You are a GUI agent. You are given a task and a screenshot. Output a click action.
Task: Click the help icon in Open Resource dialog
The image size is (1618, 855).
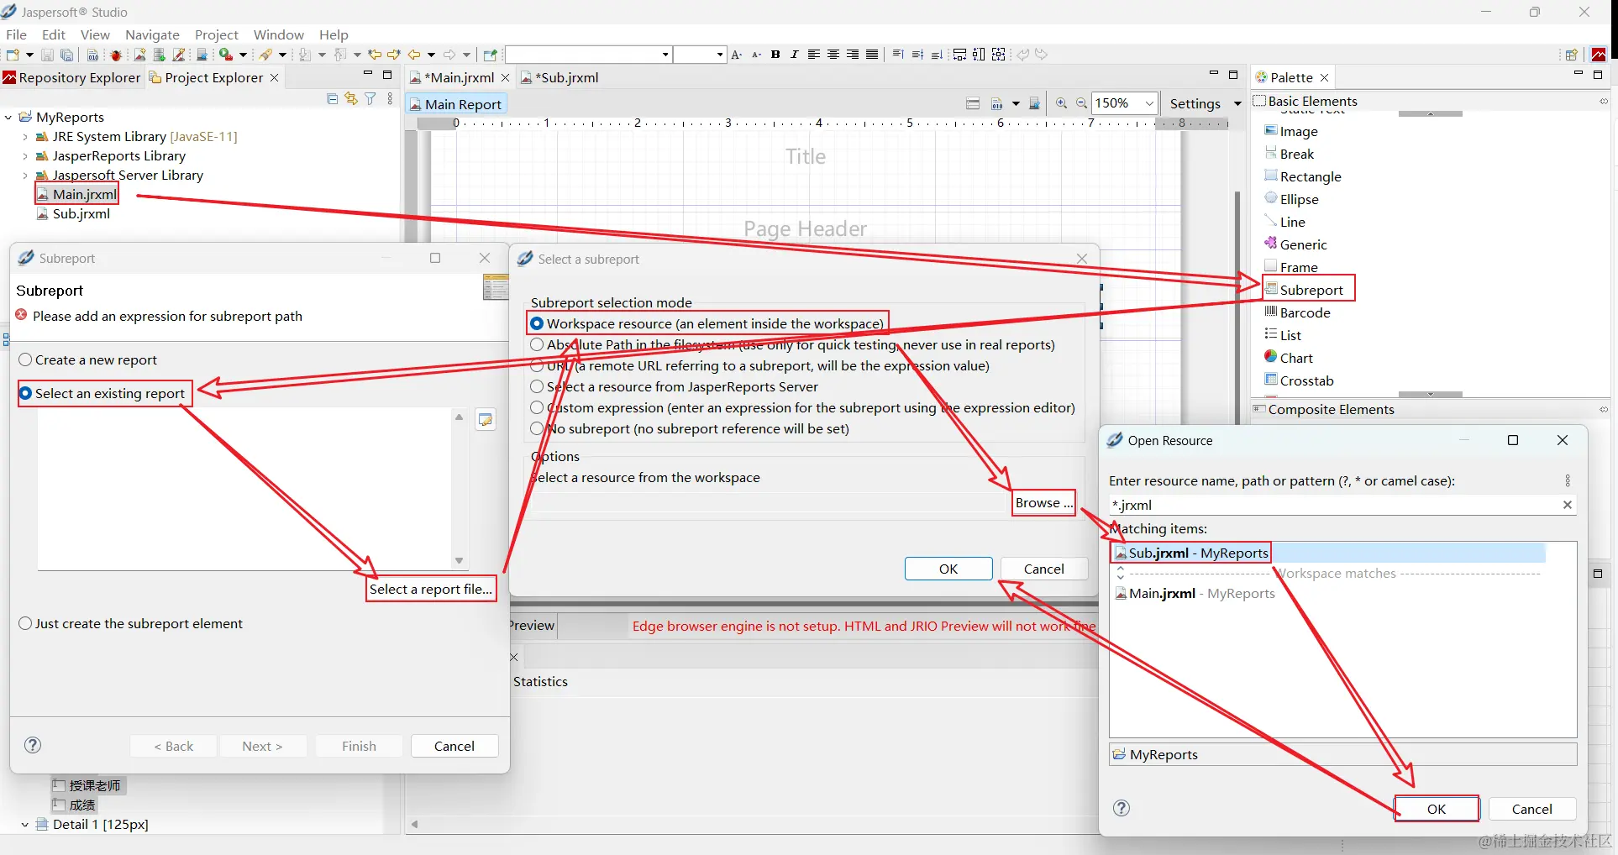(1122, 809)
